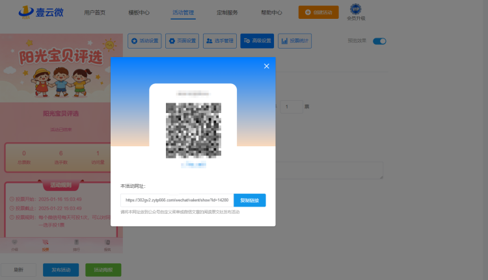Click the 本活动网址 label
Viewport: 488px width, 280px height.
[x=133, y=186]
